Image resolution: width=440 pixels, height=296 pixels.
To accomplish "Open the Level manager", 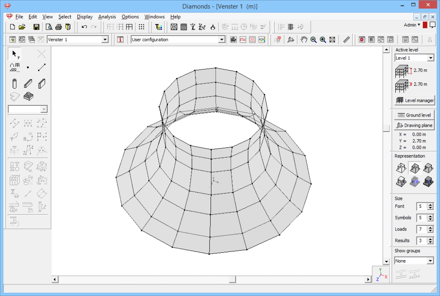I will [415, 100].
